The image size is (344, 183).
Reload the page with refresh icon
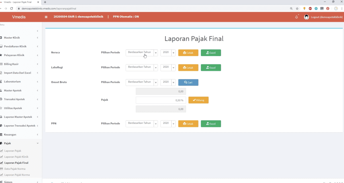(x=11, y=8)
